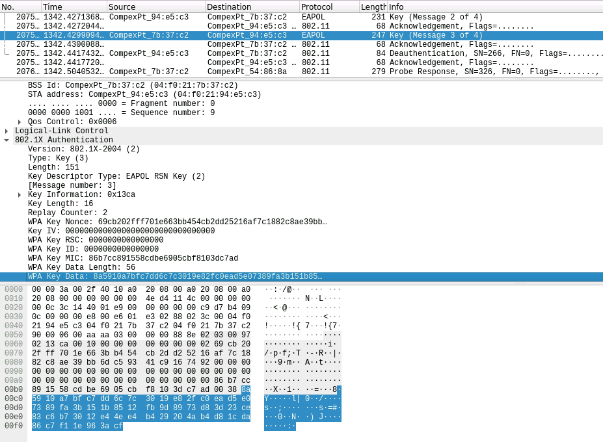Click length 231 in Message 2 row
Screen dimensions: 603x442
[379, 17]
